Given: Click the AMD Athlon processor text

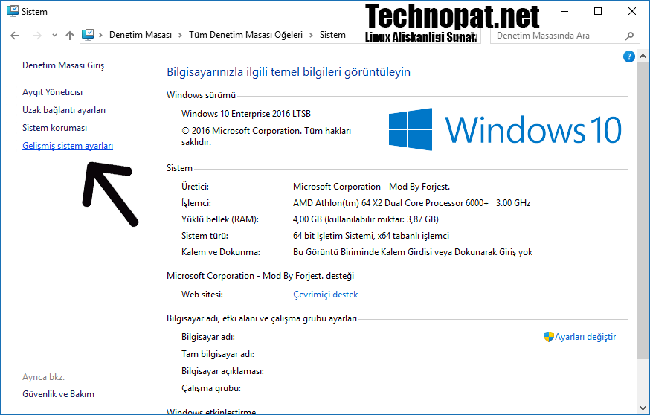Looking at the screenshot, I should click(411, 203).
